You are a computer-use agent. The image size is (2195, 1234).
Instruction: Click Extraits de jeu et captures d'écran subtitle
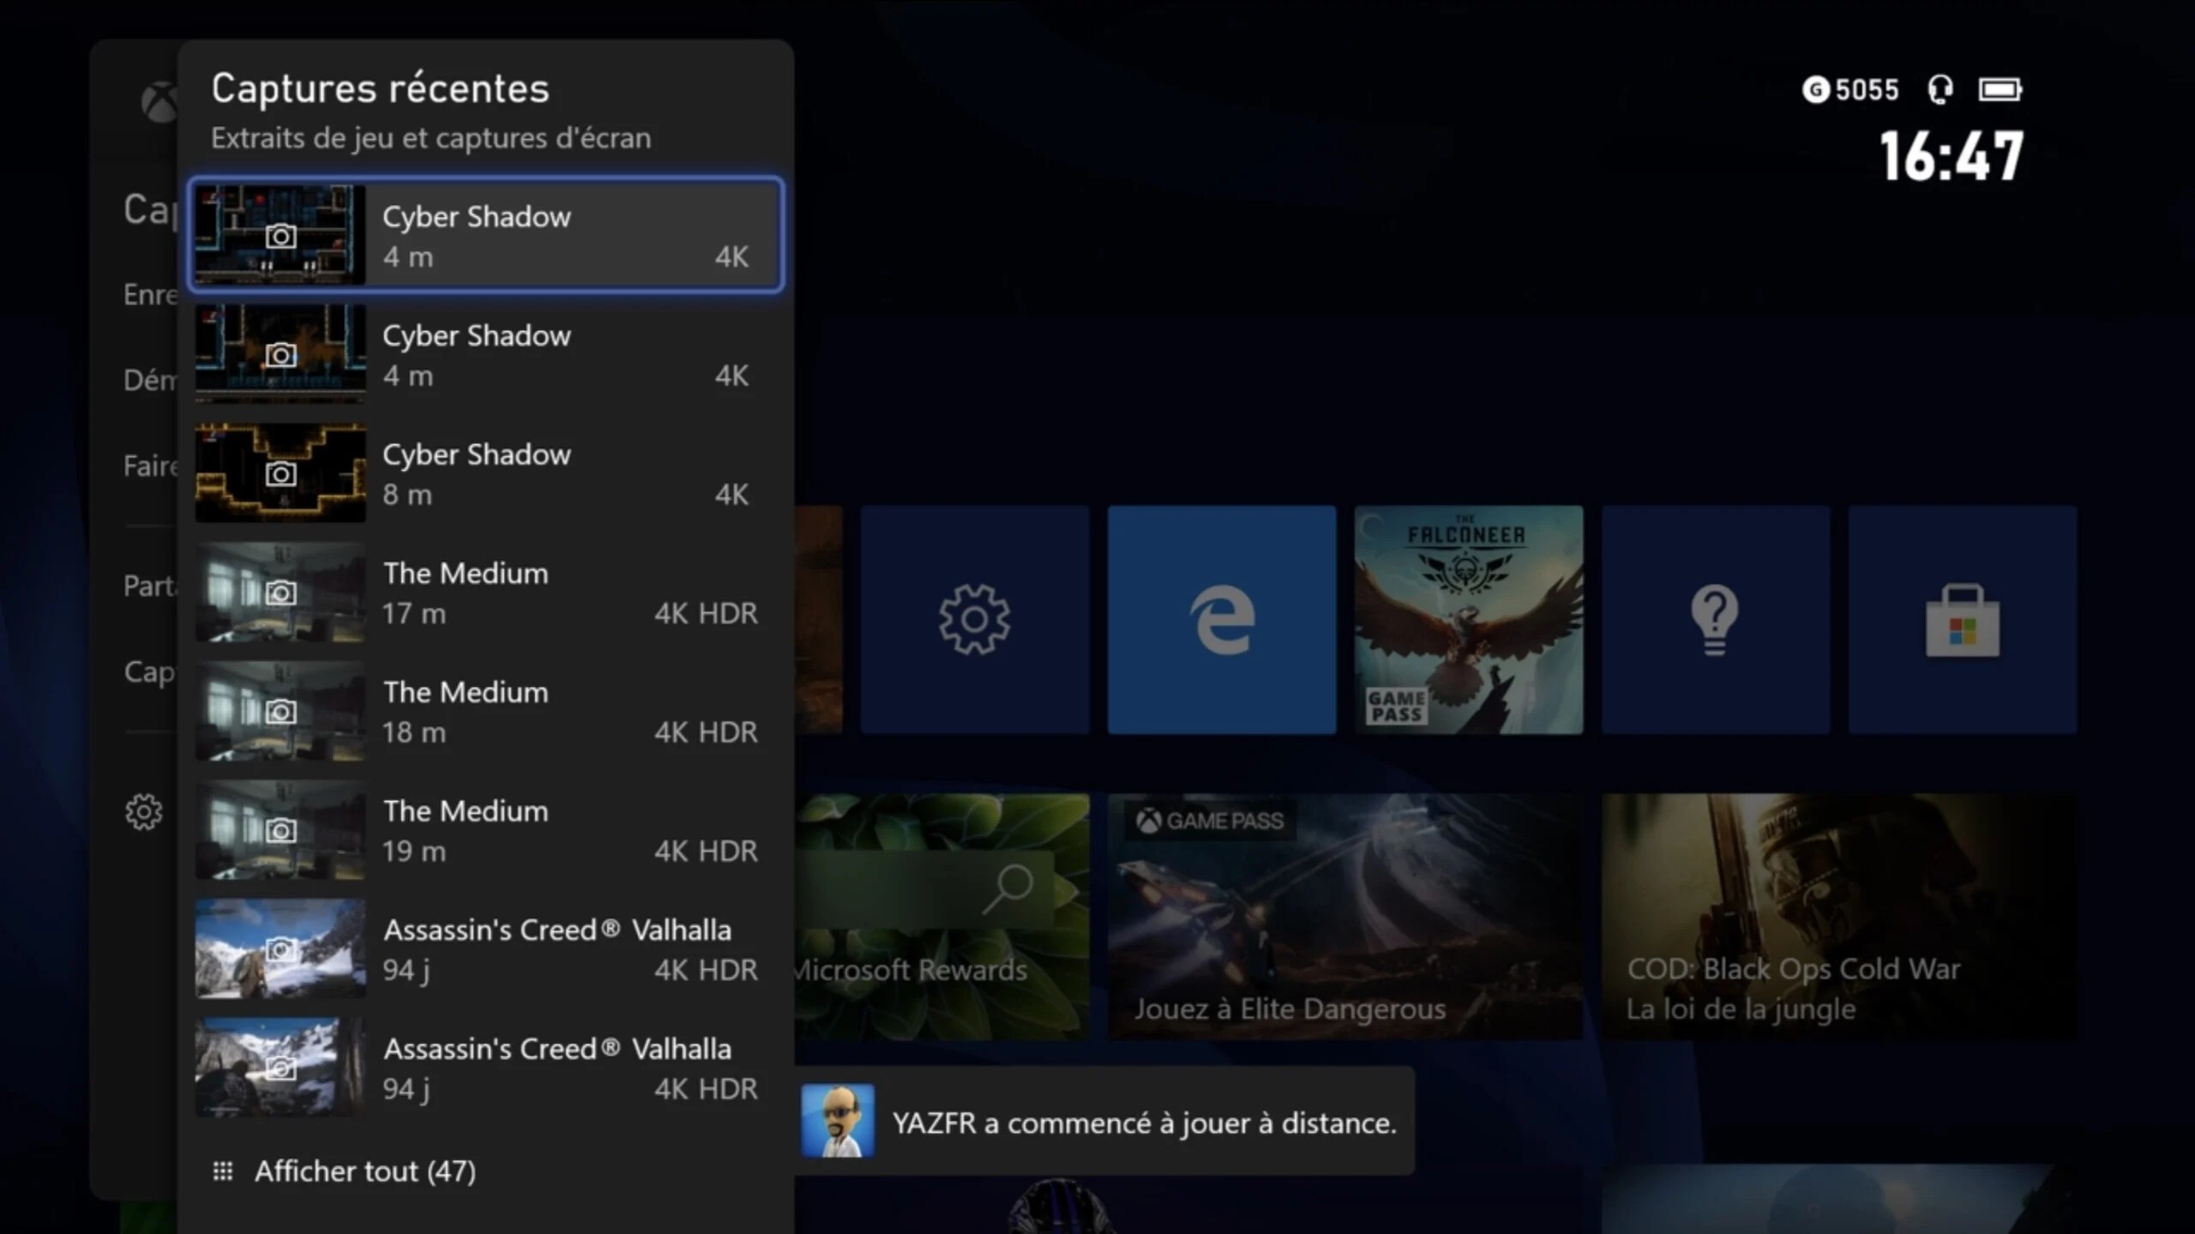coord(431,138)
